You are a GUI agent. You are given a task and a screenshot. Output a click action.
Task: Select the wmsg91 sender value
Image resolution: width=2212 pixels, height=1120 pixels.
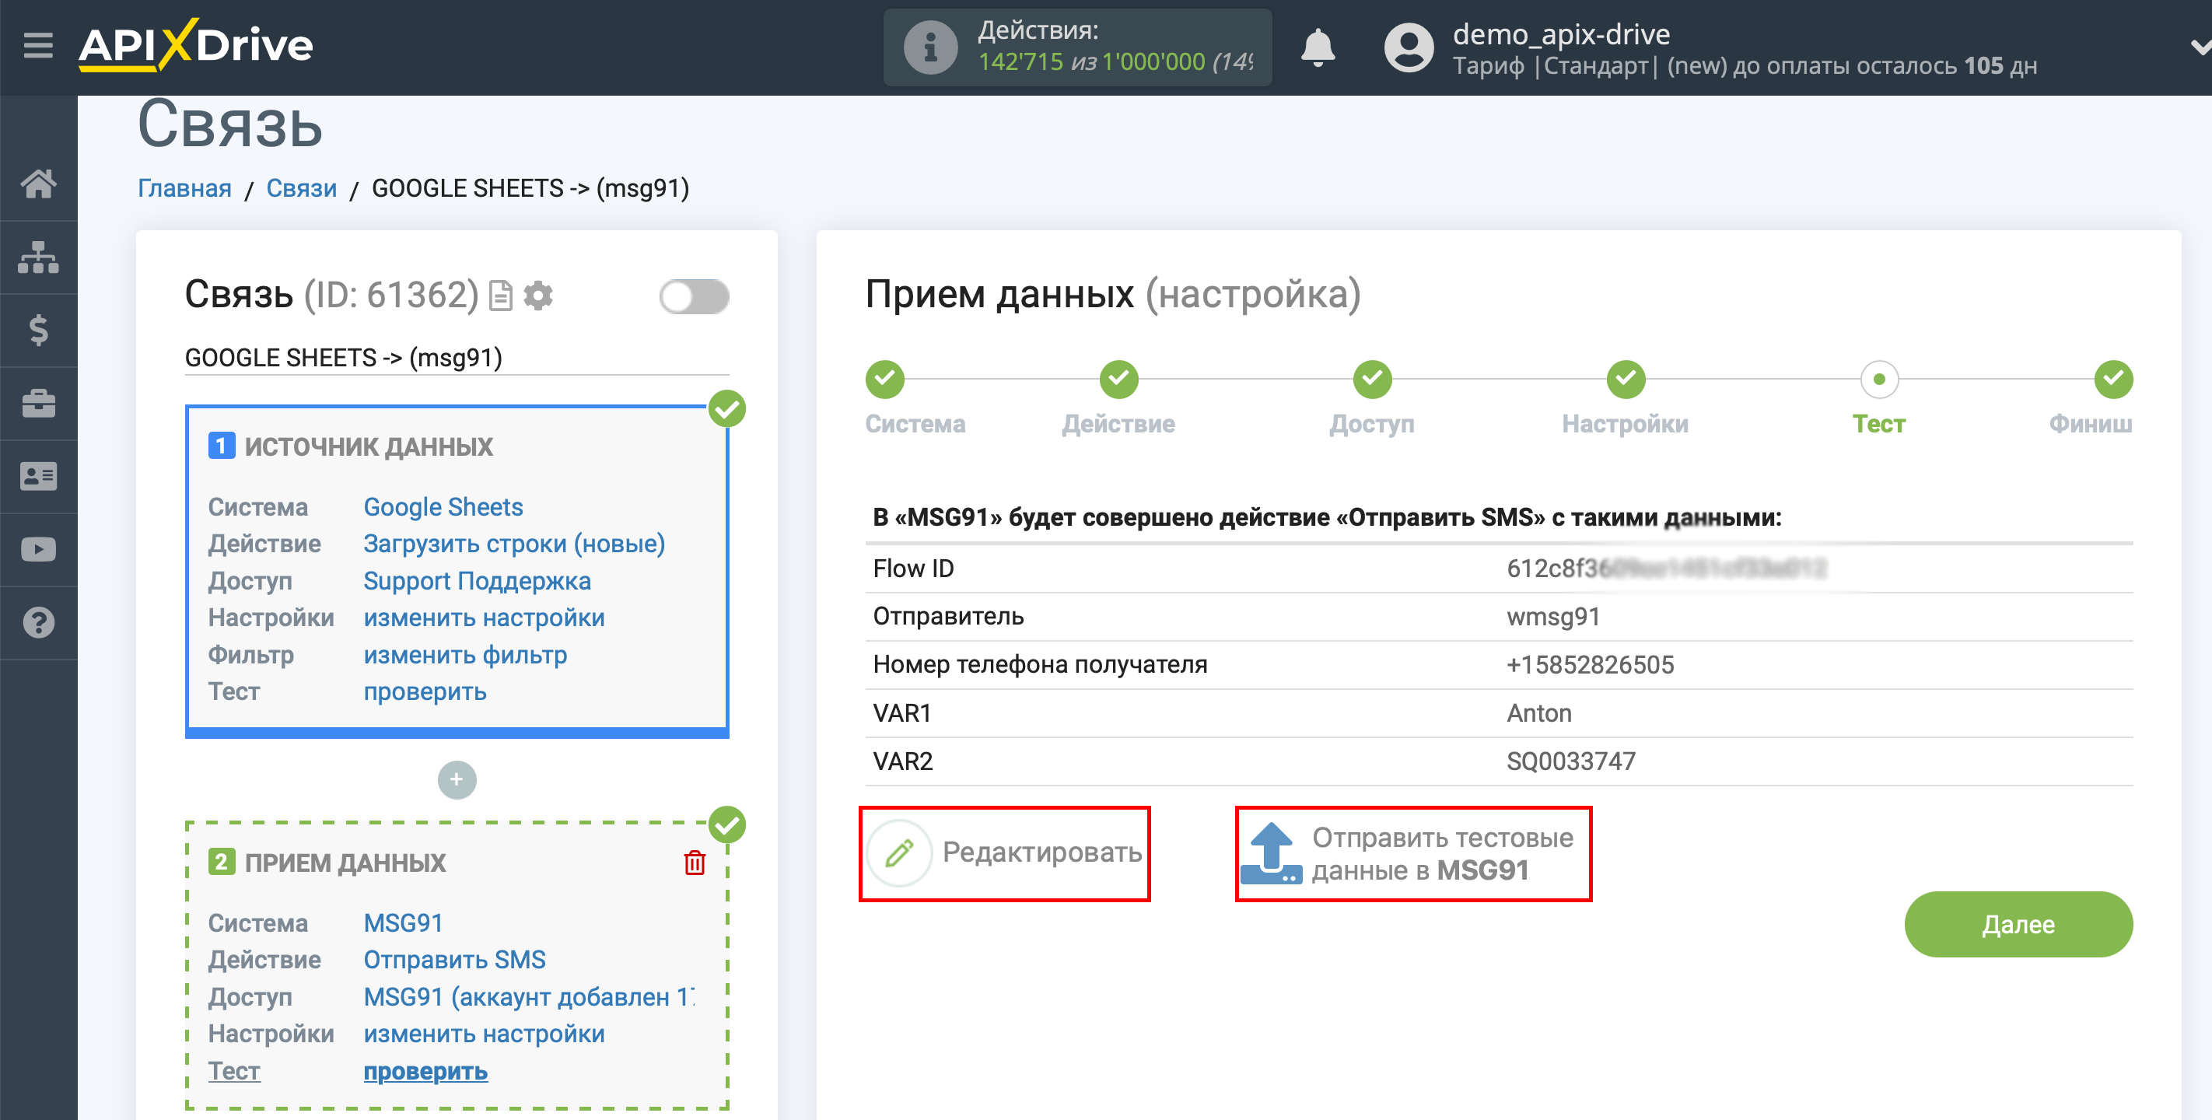click(x=1553, y=616)
